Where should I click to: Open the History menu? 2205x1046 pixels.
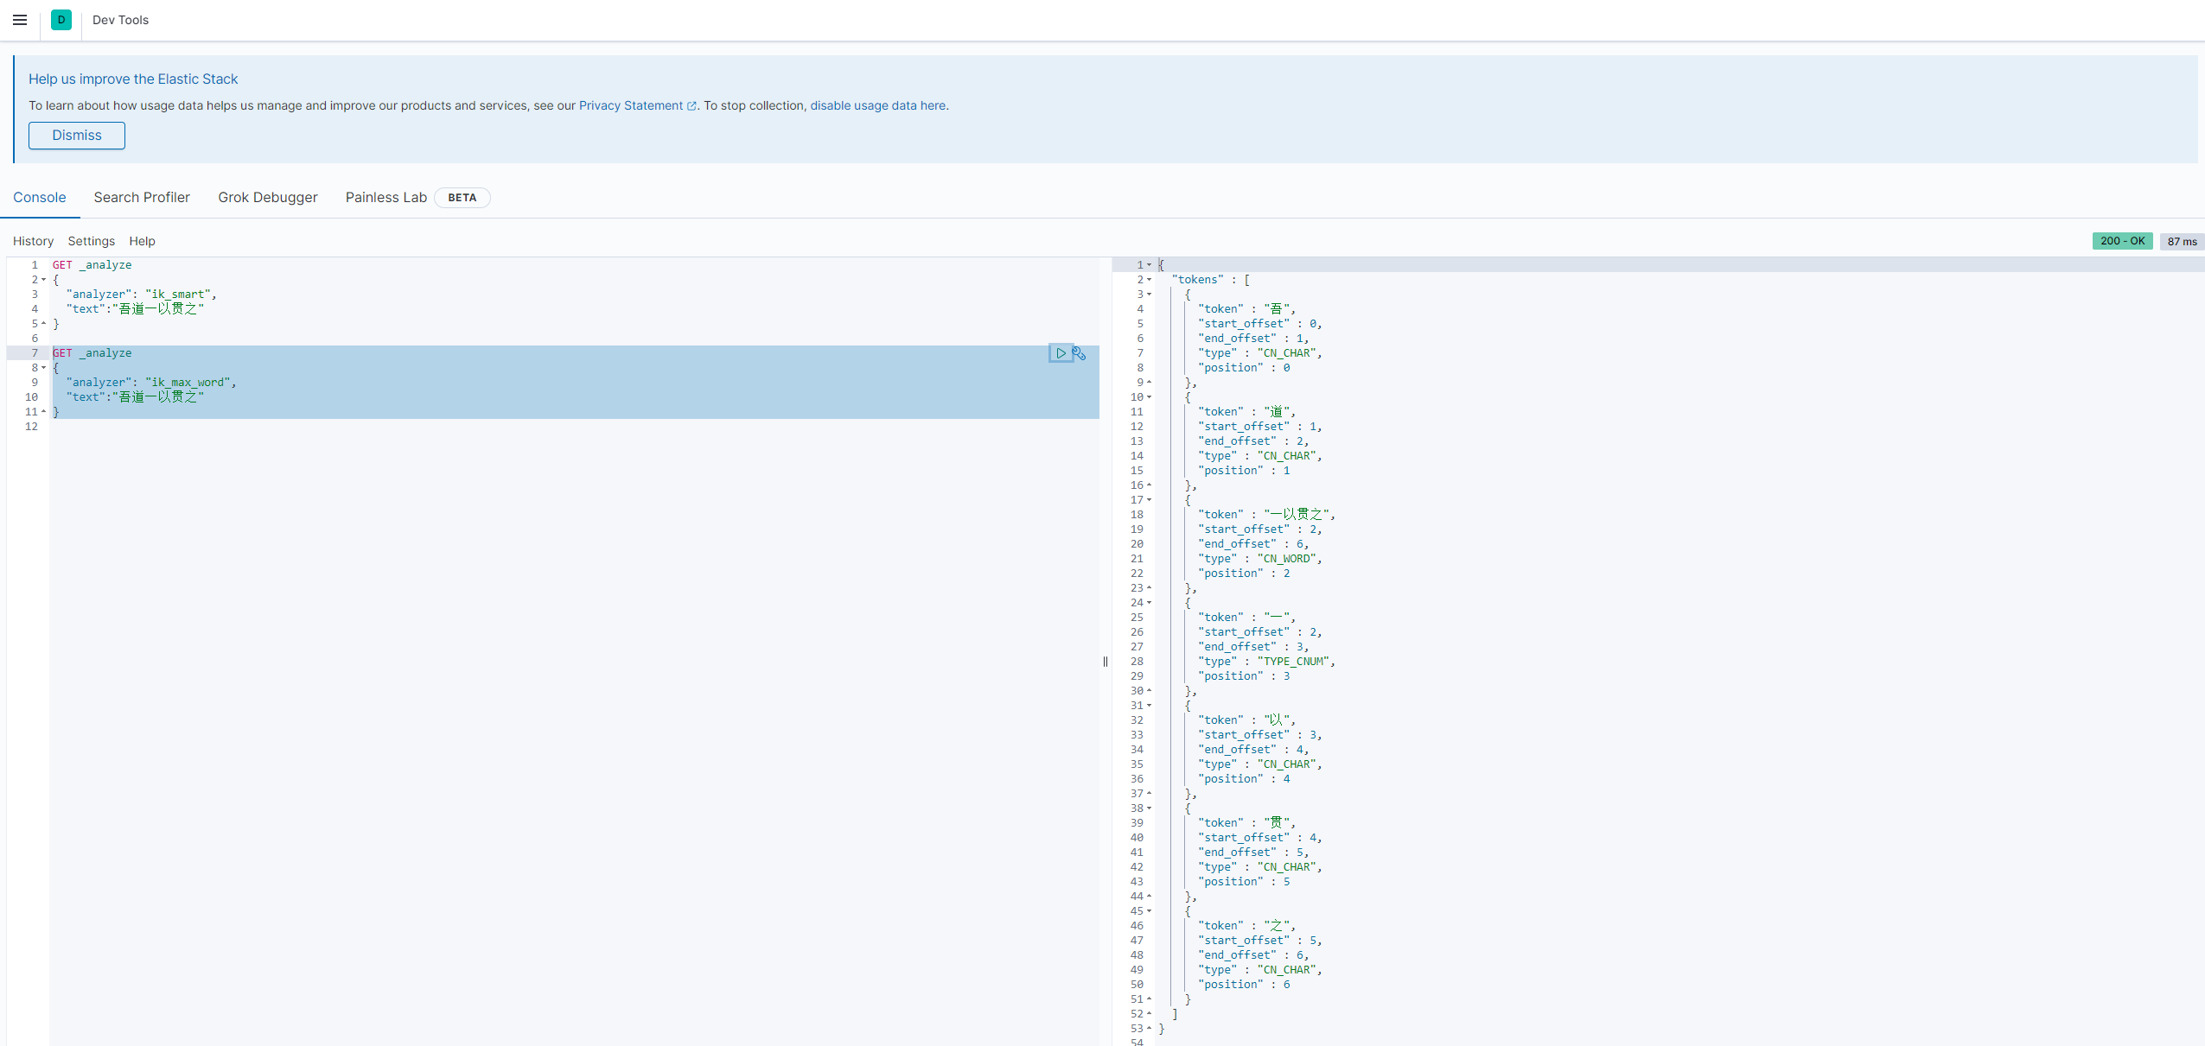(x=33, y=242)
